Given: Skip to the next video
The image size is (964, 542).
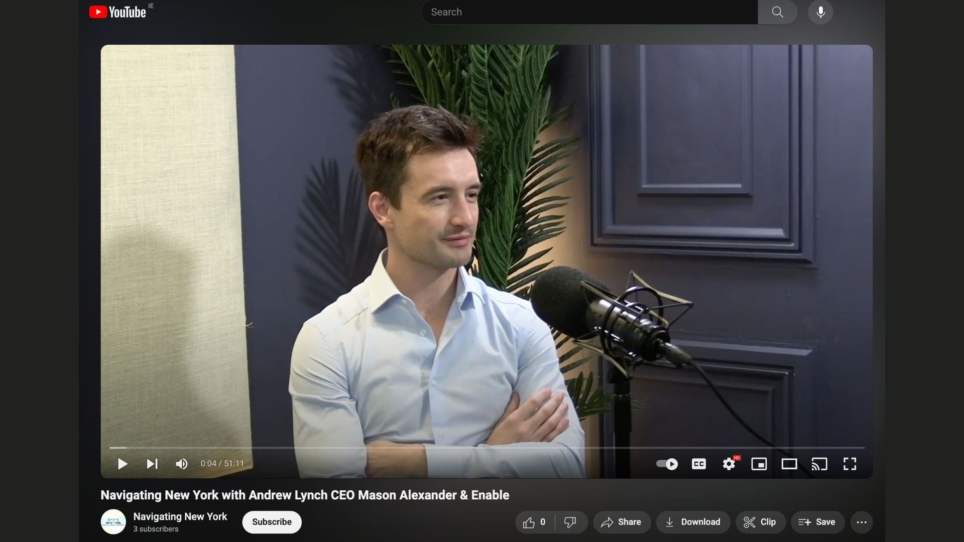Looking at the screenshot, I should [152, 464].
